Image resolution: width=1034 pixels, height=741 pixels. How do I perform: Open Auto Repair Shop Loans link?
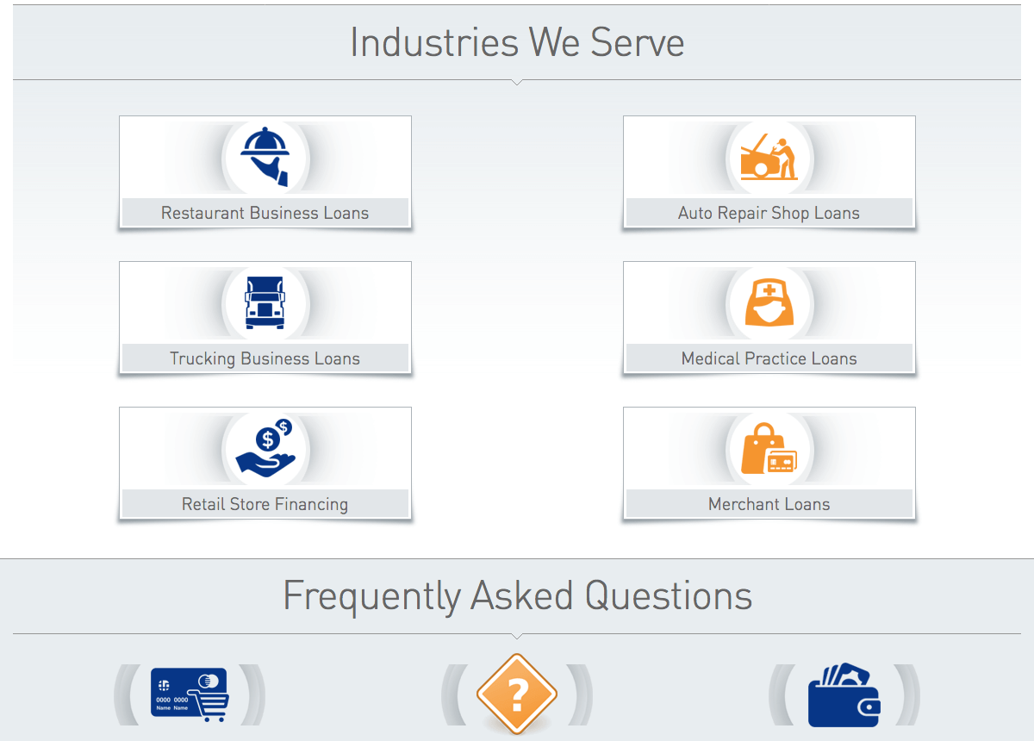click(769, 213)
